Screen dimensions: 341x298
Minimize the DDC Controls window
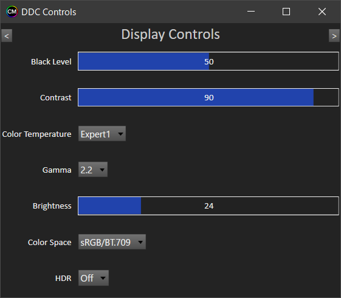[251, 12]
